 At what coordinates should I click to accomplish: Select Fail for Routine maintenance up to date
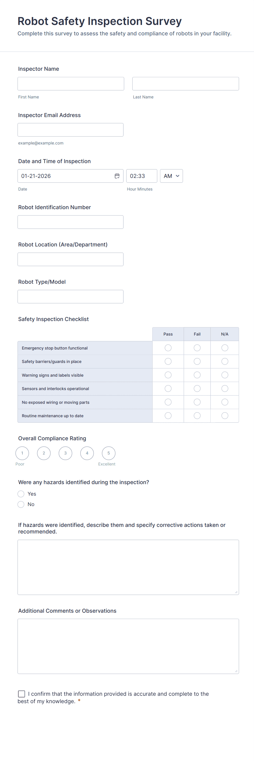[x=197, y=416]
